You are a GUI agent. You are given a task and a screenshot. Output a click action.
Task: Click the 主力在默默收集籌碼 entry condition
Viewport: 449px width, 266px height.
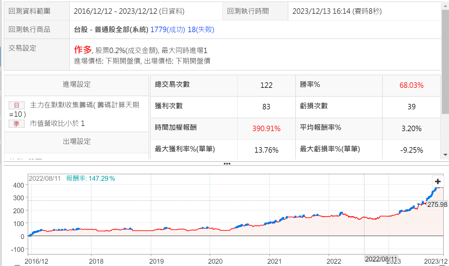pyautogui.click(x=84, y=105)
